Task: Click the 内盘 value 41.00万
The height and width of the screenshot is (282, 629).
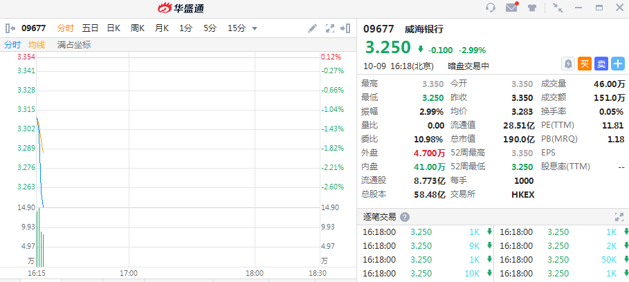Action: click(429, 167)
